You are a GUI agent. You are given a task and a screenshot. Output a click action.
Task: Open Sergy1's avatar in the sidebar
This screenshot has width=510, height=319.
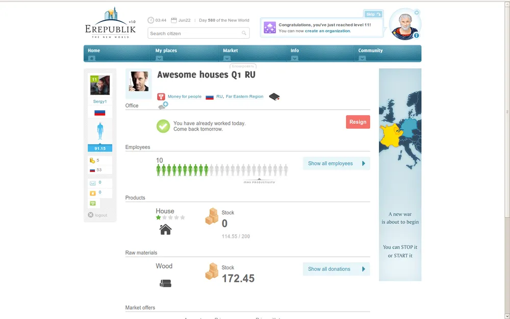pos(100,85)
